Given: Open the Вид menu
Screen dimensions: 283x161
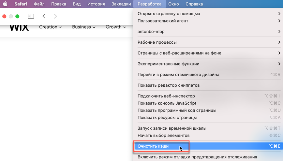Looking at the screenshot, I should 77,4.
